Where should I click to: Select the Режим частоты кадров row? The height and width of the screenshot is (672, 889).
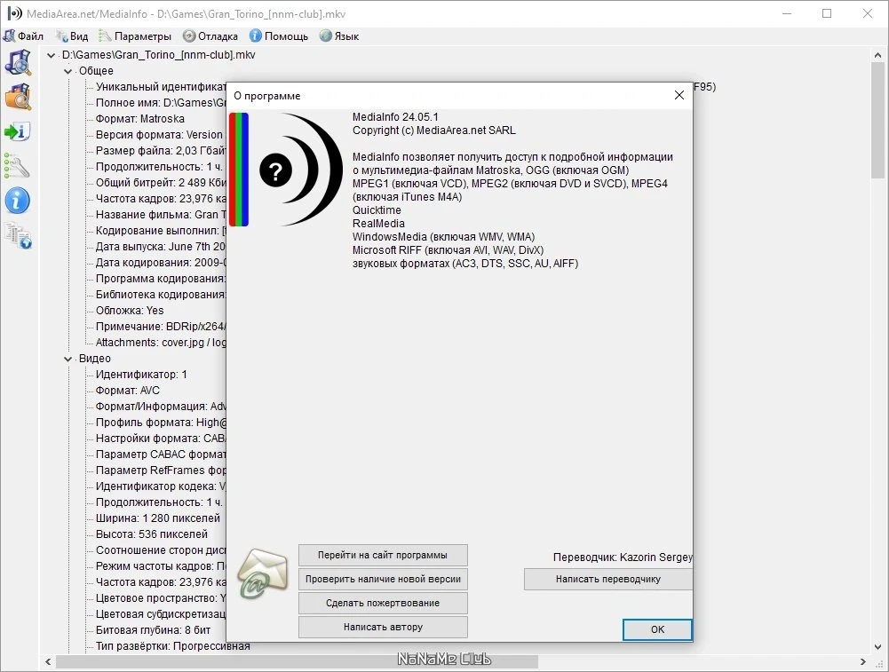point(161,566)
